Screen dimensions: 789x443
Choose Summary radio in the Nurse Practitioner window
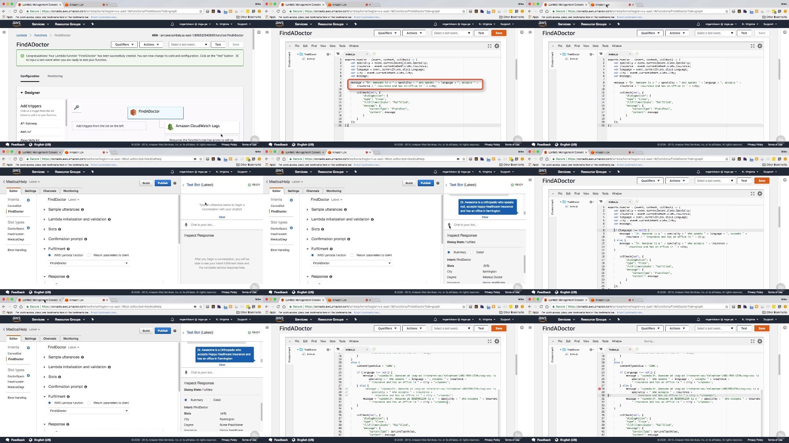[186, 400]
